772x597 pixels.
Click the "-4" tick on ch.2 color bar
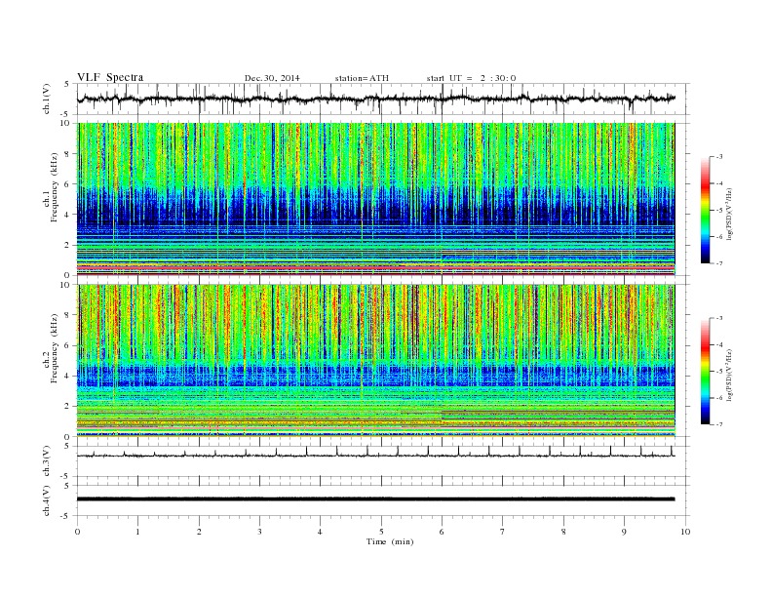point(719,344)
